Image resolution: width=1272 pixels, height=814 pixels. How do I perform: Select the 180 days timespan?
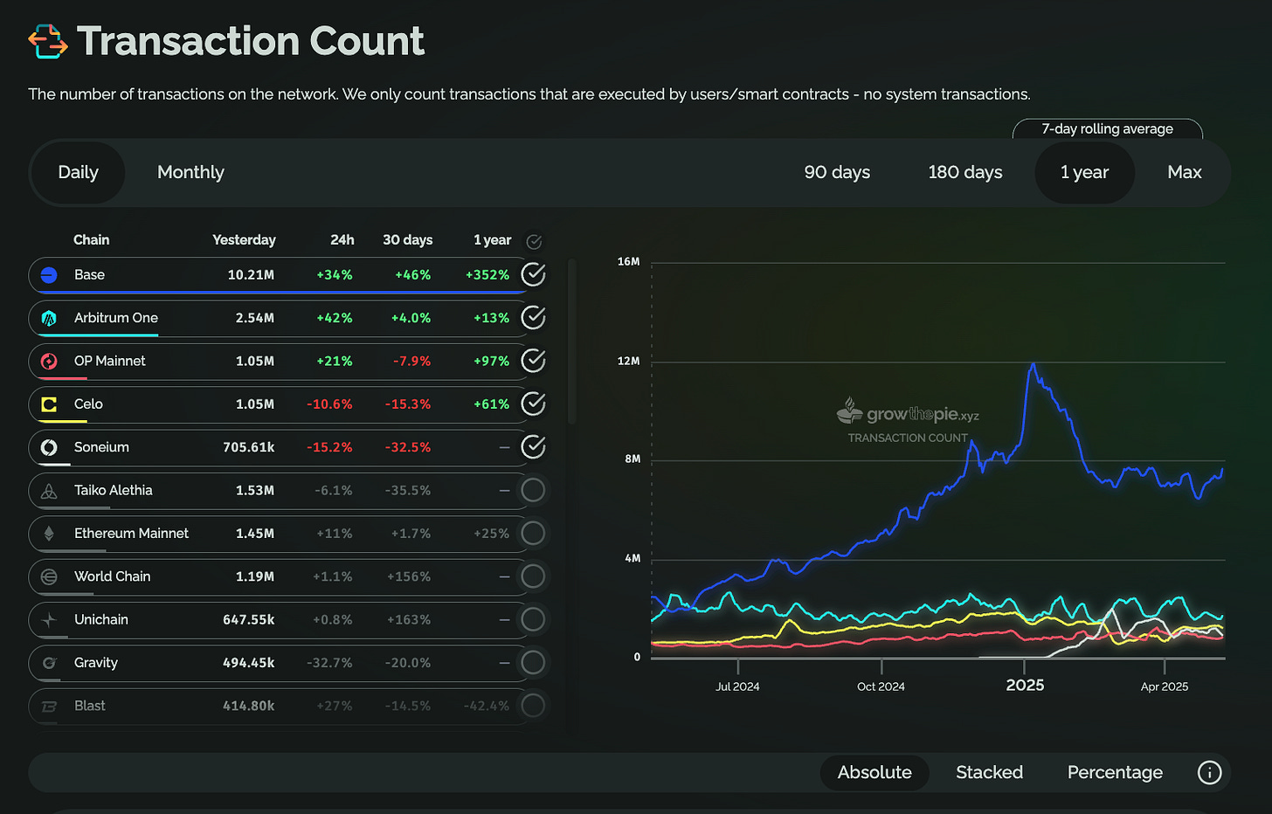[965, 172]
